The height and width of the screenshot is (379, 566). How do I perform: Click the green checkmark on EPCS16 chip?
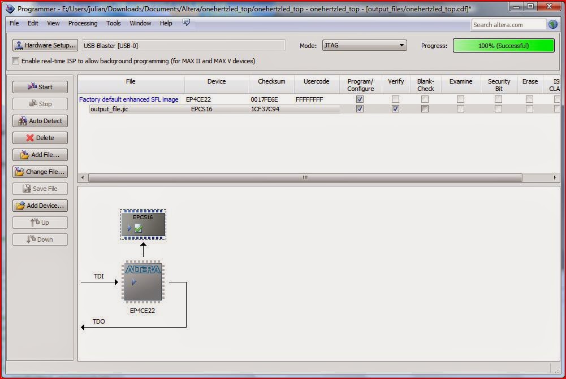[139, 228]
